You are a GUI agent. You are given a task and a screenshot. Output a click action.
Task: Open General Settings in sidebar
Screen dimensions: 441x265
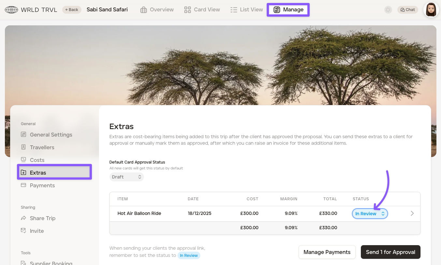[51, 135]
